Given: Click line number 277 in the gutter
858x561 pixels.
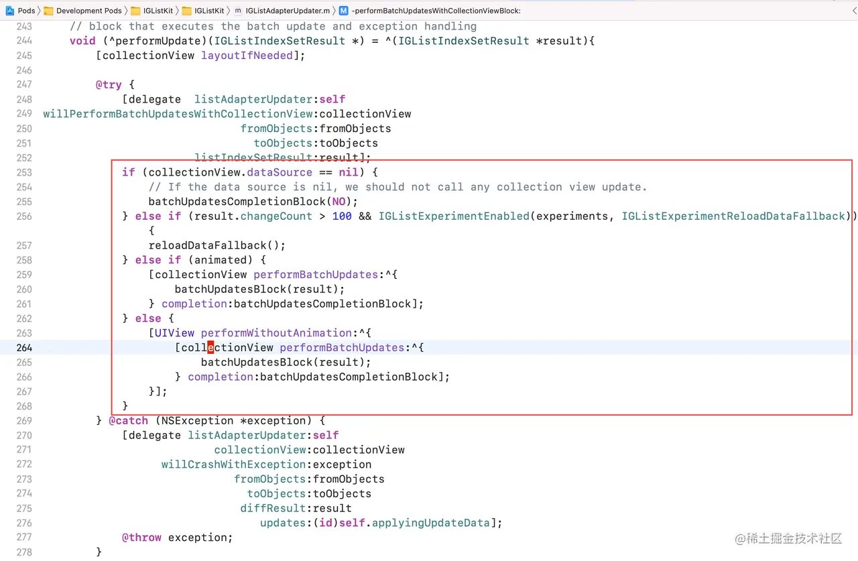Looking at the screenshot, I should [x=24, y=537].
